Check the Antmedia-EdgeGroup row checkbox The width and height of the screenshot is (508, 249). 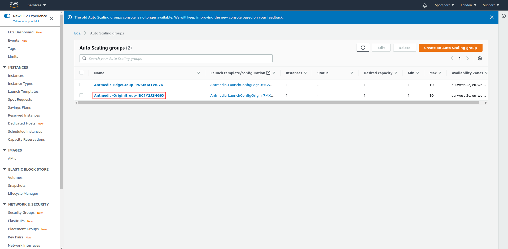[x=81, y=85]
